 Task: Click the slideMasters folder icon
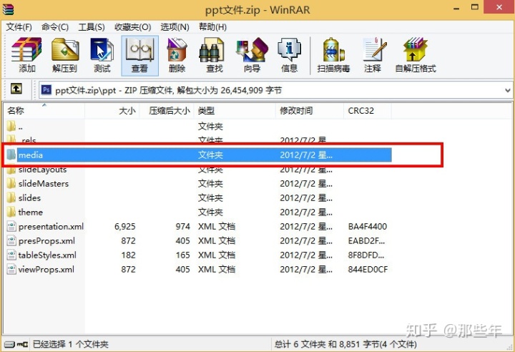[11, 183]
